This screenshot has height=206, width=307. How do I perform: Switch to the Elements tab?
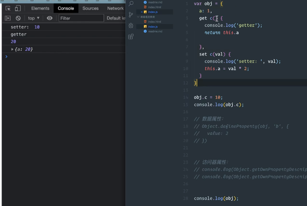coord(40,9)
